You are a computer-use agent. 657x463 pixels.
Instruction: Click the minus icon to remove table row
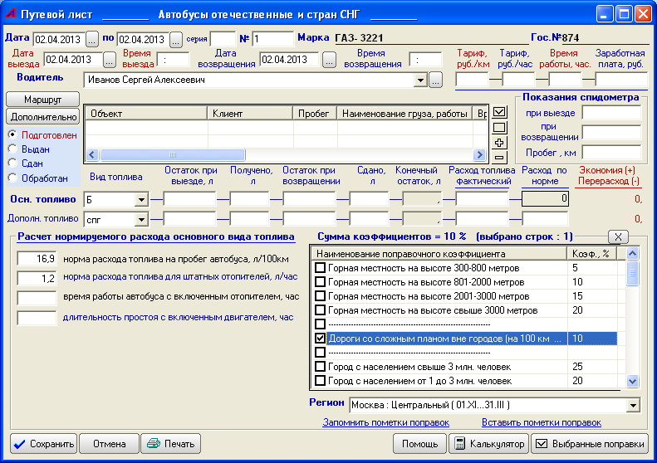[x=499, y=158]
